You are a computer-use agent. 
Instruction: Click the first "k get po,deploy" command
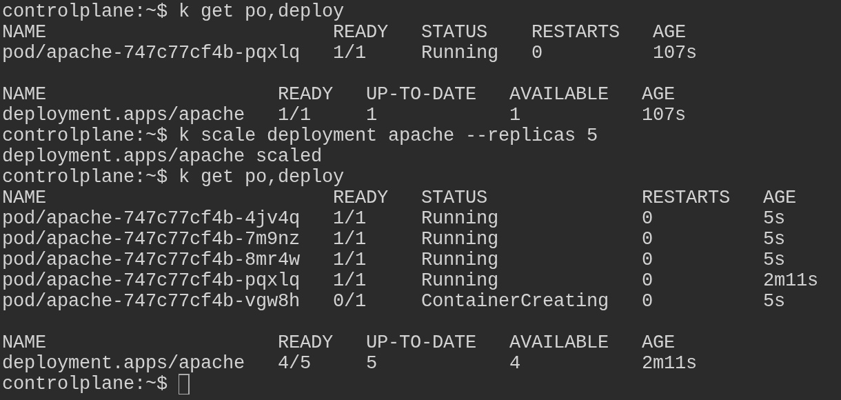[261, 12]
